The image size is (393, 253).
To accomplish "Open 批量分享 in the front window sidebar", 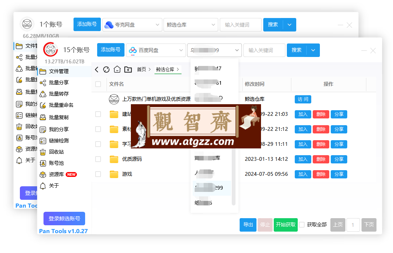I will 64,83.
